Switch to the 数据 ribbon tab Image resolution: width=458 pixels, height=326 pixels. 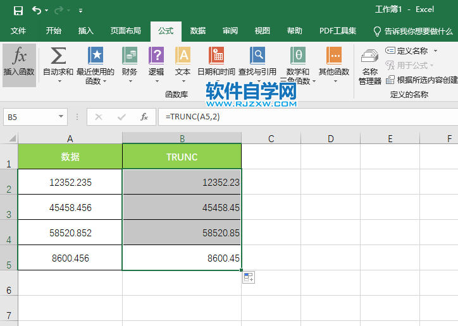coord(198,30)
